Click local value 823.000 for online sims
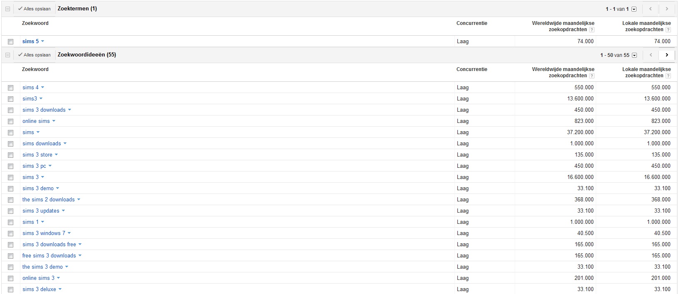The height and width of the screenshot is (294, 683). pos(661,121)
